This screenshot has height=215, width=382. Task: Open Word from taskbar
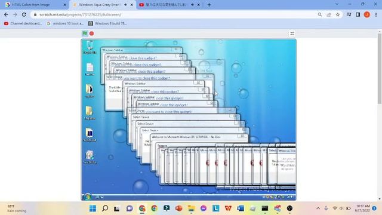click(x=241, y=208)
